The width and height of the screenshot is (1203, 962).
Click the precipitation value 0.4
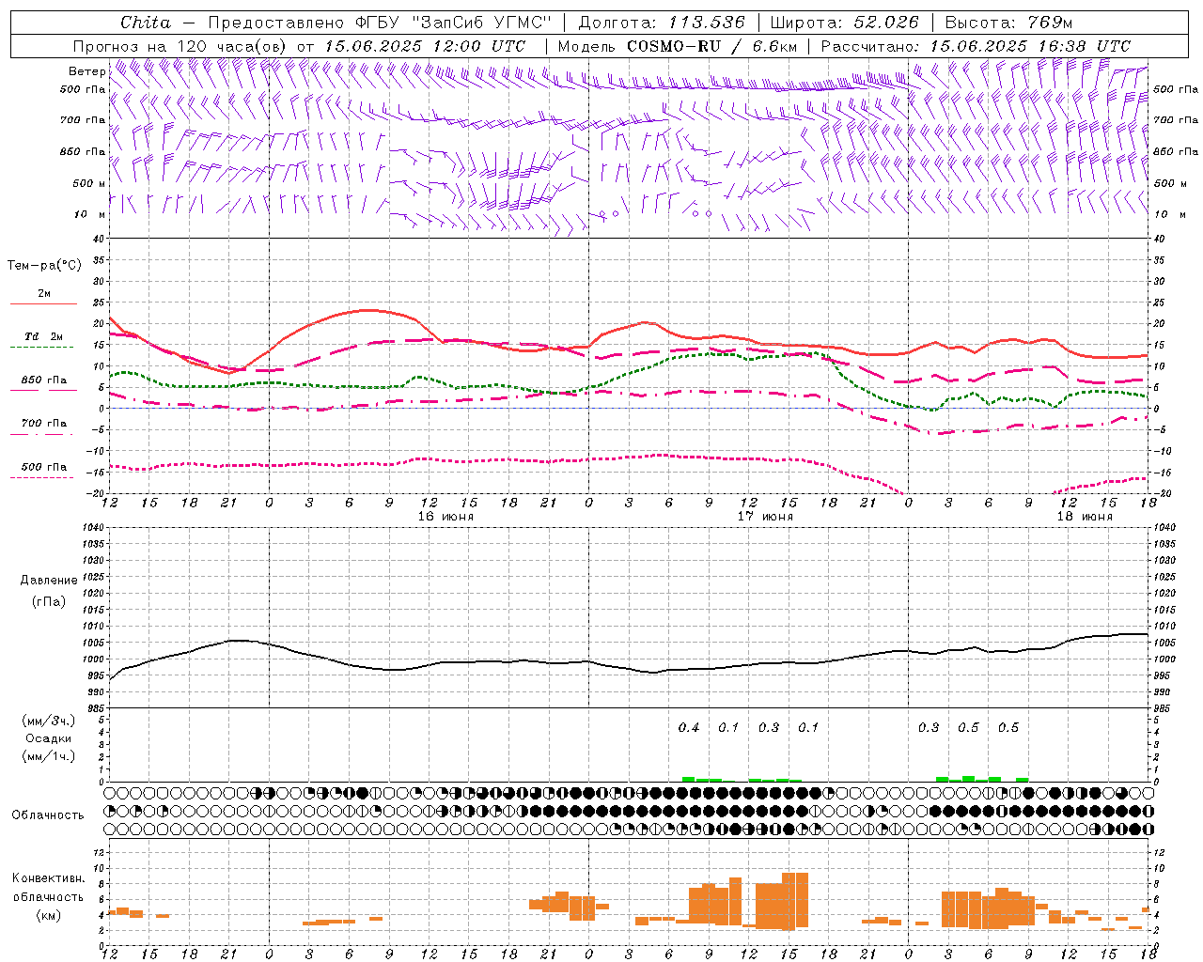689,727
